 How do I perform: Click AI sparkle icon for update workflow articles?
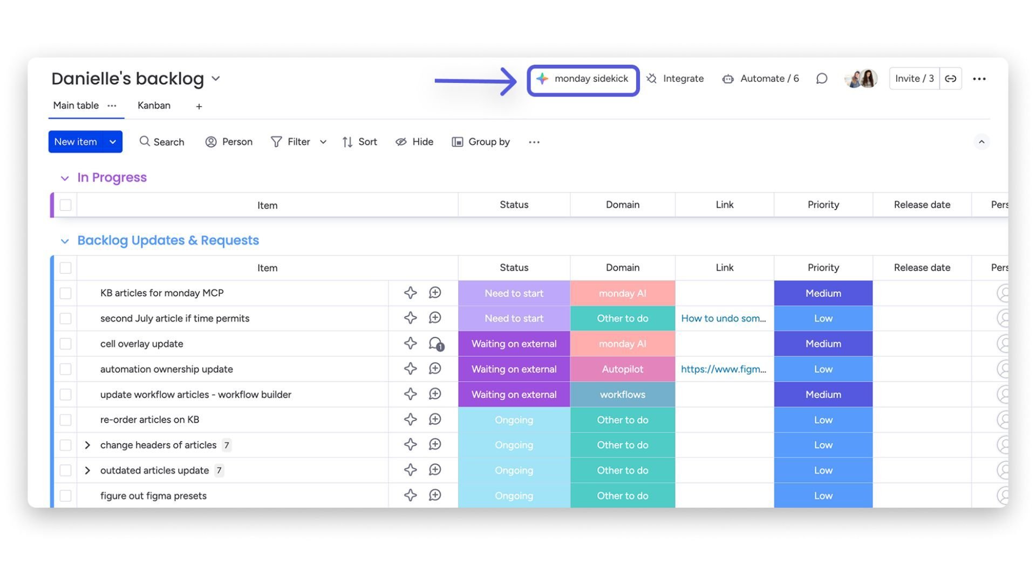click(410, 394)
